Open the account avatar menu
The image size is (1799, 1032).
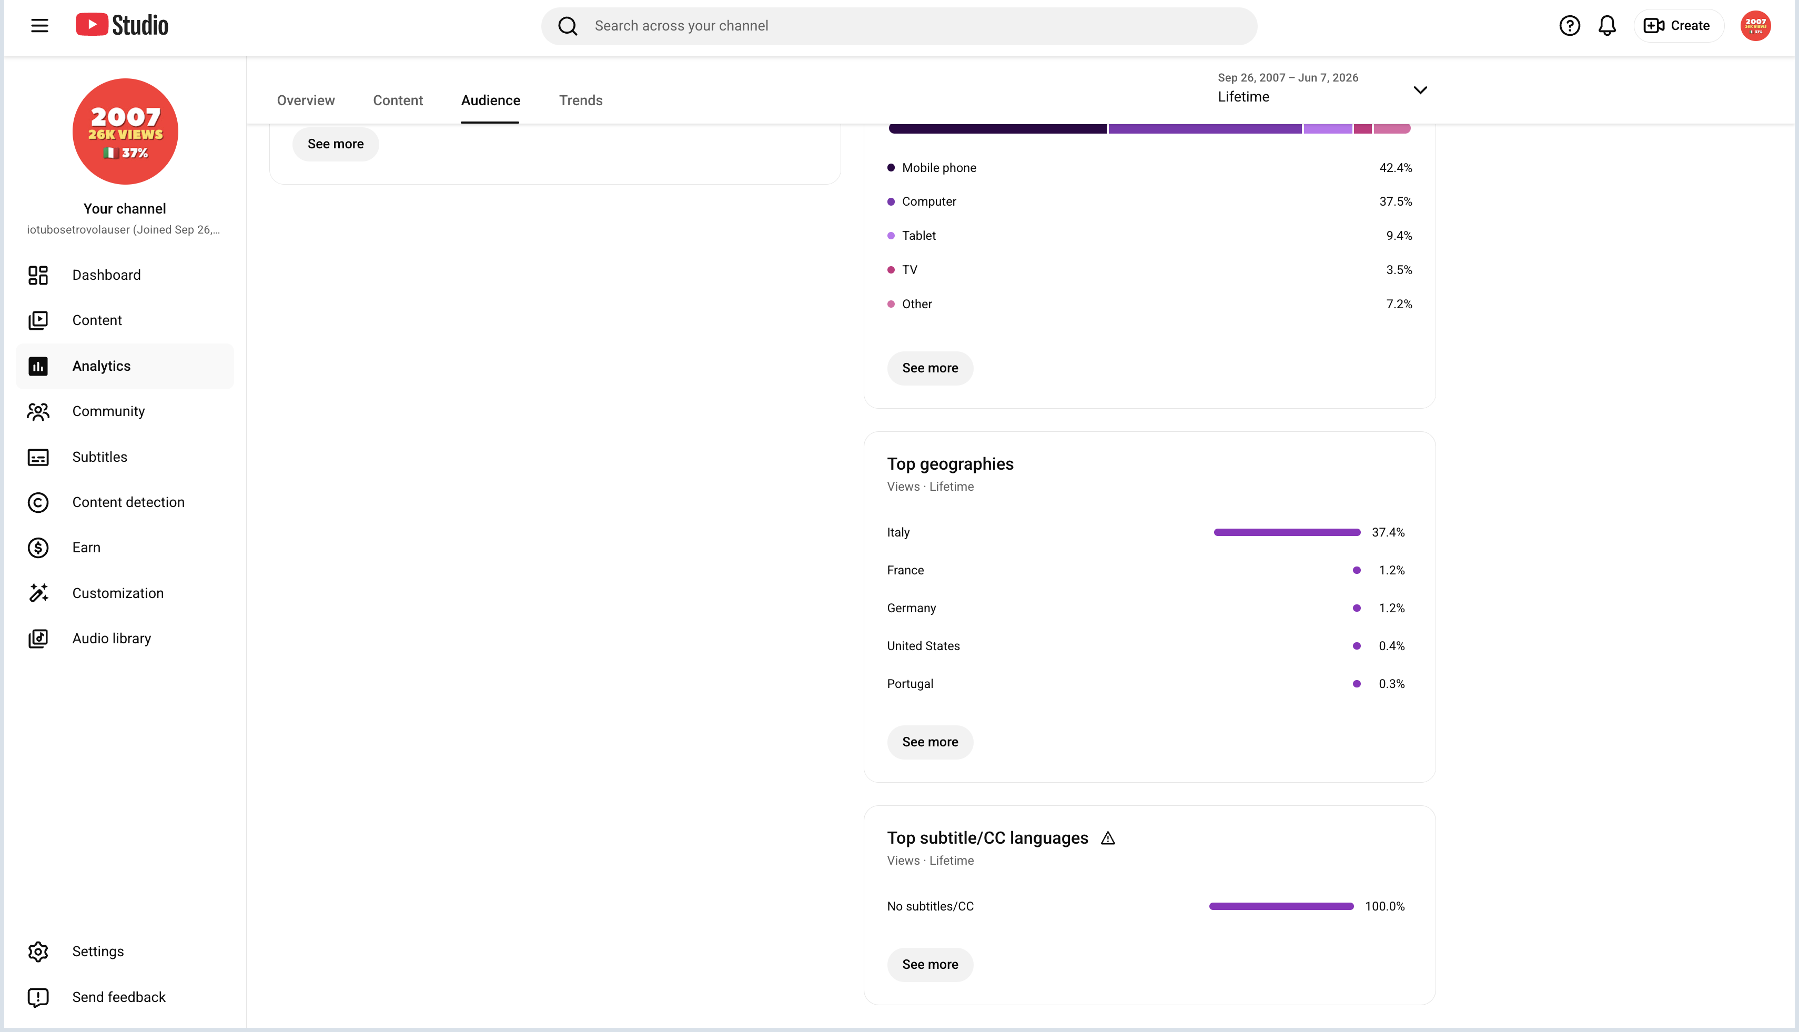pyautogui.click(x=1755, y=26)
